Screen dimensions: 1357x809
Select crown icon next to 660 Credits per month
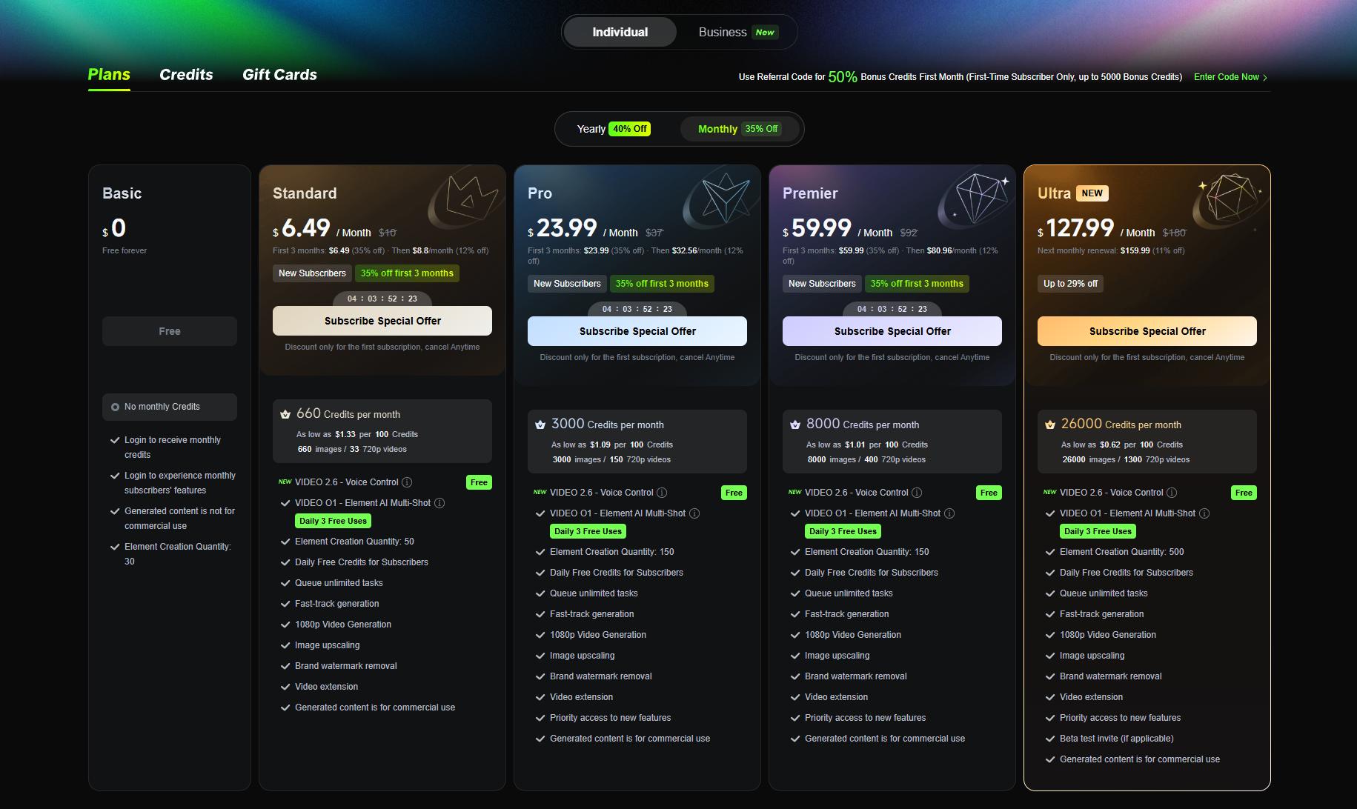click(285, 415)
